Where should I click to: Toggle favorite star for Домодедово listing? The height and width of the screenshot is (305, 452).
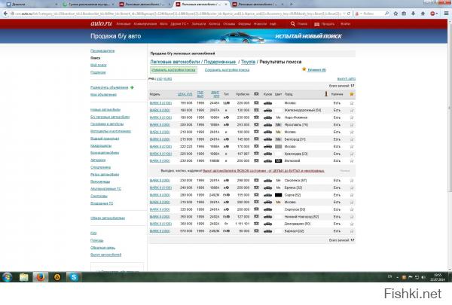(x=351, y=224)
